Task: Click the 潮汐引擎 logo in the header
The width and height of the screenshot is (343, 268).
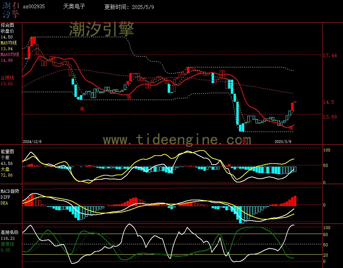Action: [11, 10]
